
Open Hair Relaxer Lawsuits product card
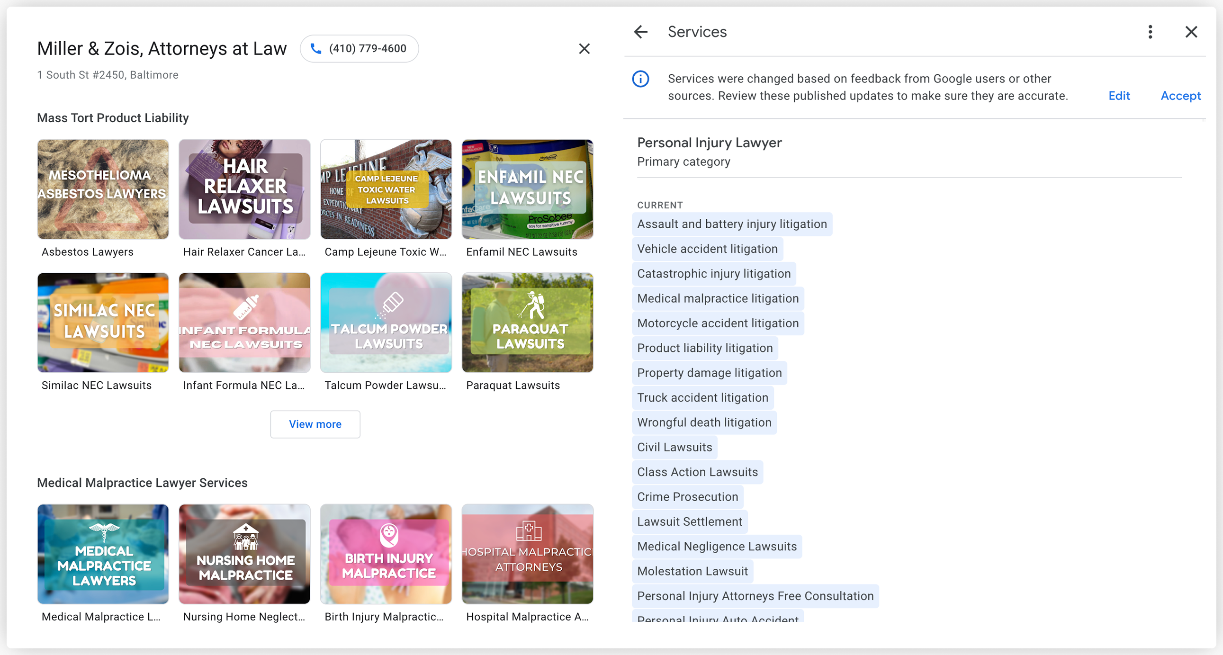point(244,189)
